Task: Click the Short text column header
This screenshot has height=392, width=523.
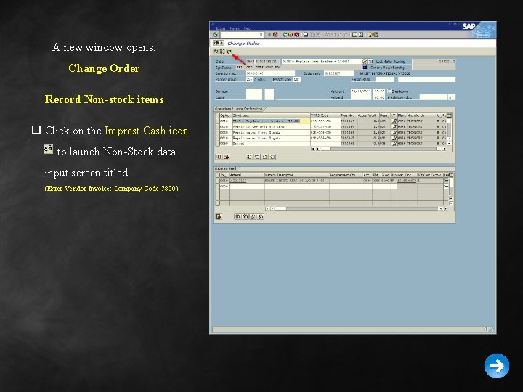Action: [x=272, y=115]
